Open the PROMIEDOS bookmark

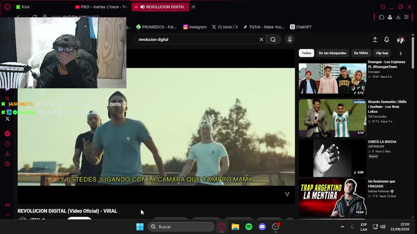156,27
